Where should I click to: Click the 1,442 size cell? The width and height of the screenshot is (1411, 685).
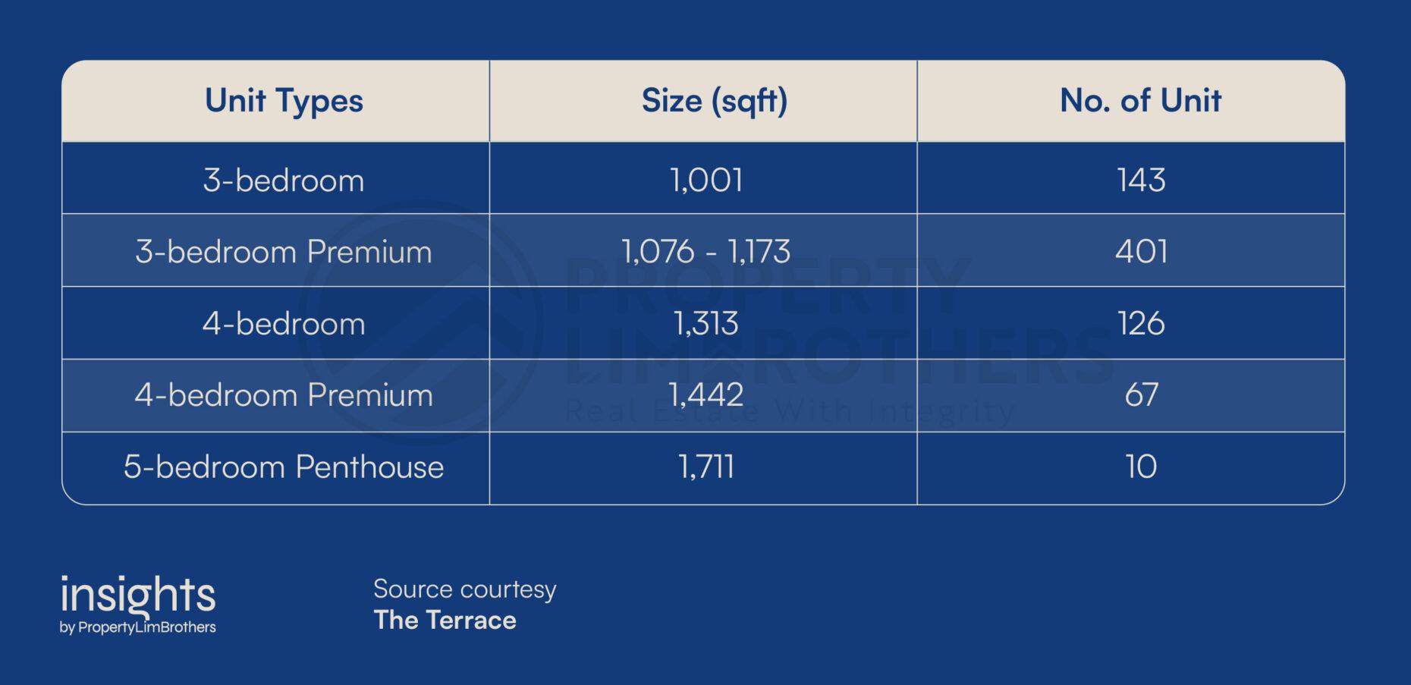click(x=706, y=395)
